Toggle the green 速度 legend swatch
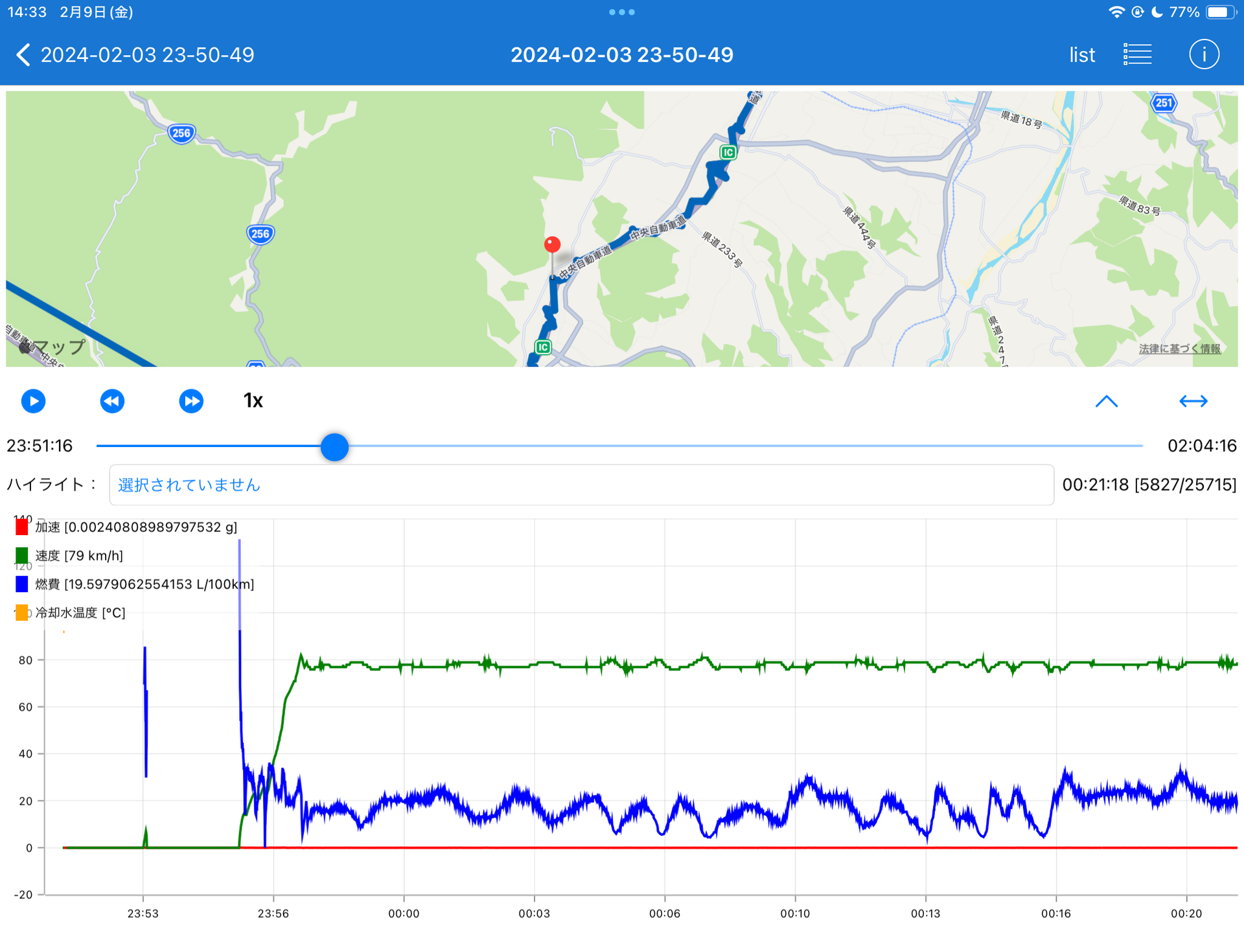 point(22,555)
